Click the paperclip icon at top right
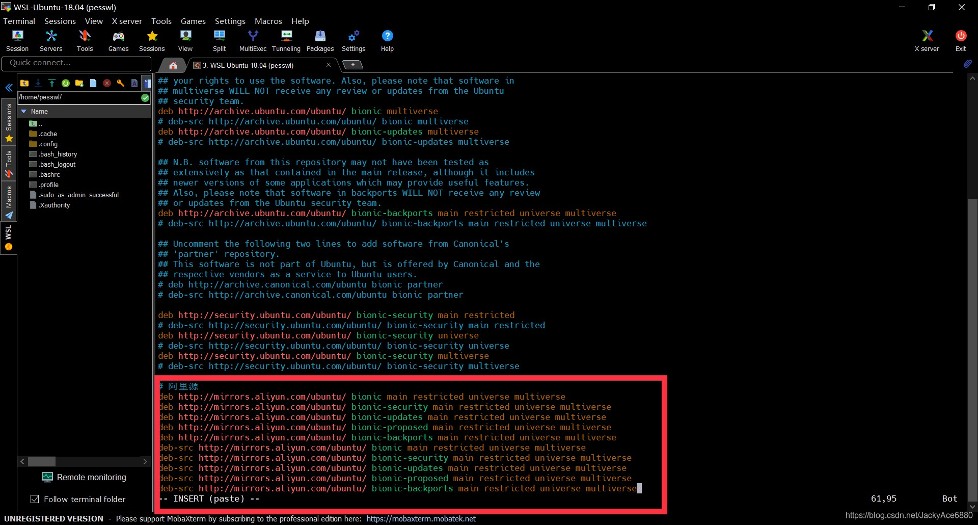 (x=967, y=64)
